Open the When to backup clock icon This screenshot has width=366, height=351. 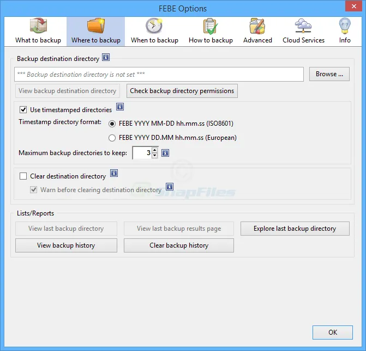pos(154,26)
